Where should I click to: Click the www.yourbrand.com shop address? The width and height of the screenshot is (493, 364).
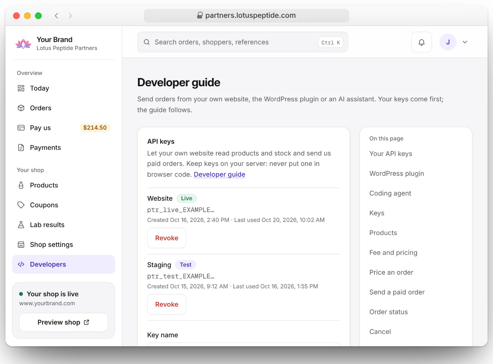(x=47, y=303)
